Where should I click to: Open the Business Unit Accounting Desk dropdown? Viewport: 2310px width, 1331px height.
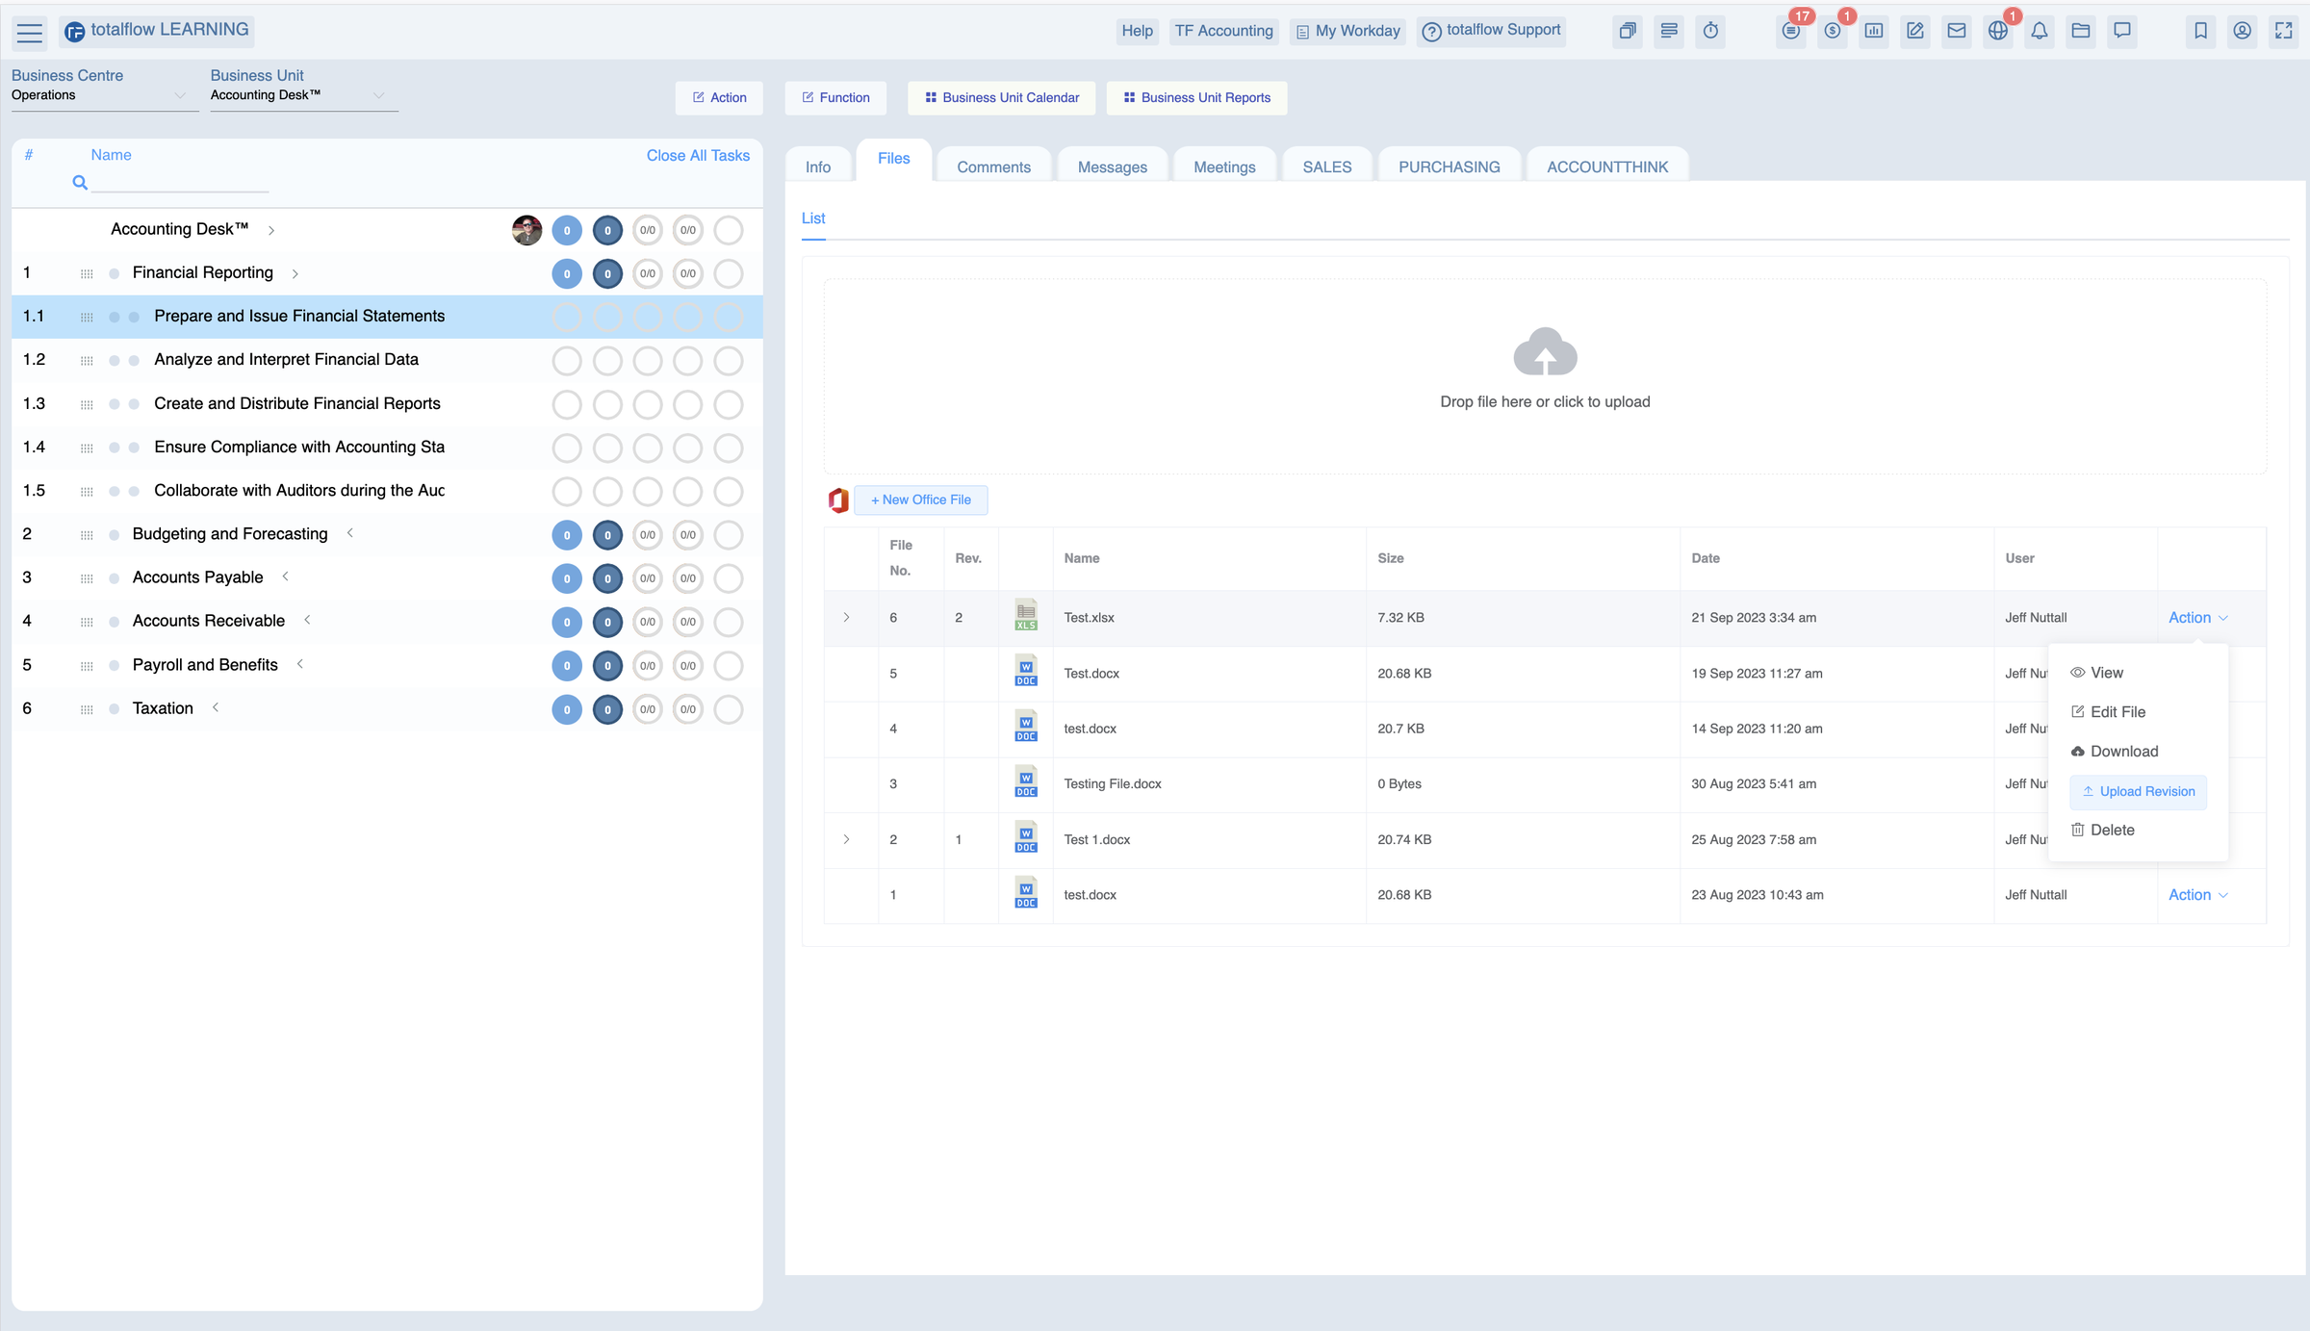pyautogui.click(x=303, y=95)
